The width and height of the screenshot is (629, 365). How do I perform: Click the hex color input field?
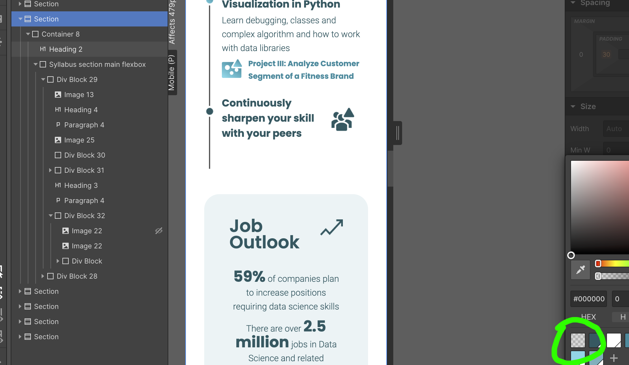589,299
